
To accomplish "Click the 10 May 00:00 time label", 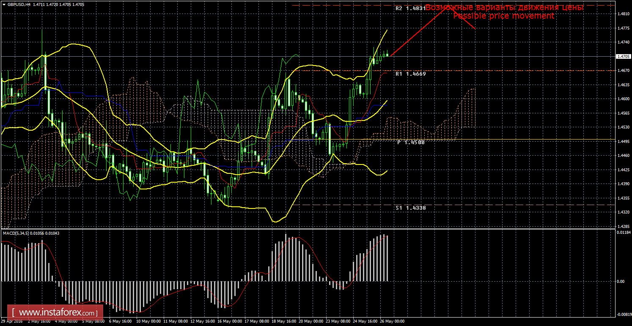I will point(148,321).
